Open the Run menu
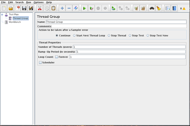 28,2
